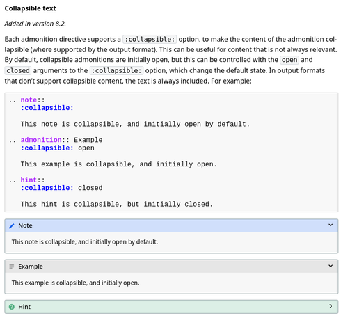Click 'Added in version 8.2.' text

[35, 24]
